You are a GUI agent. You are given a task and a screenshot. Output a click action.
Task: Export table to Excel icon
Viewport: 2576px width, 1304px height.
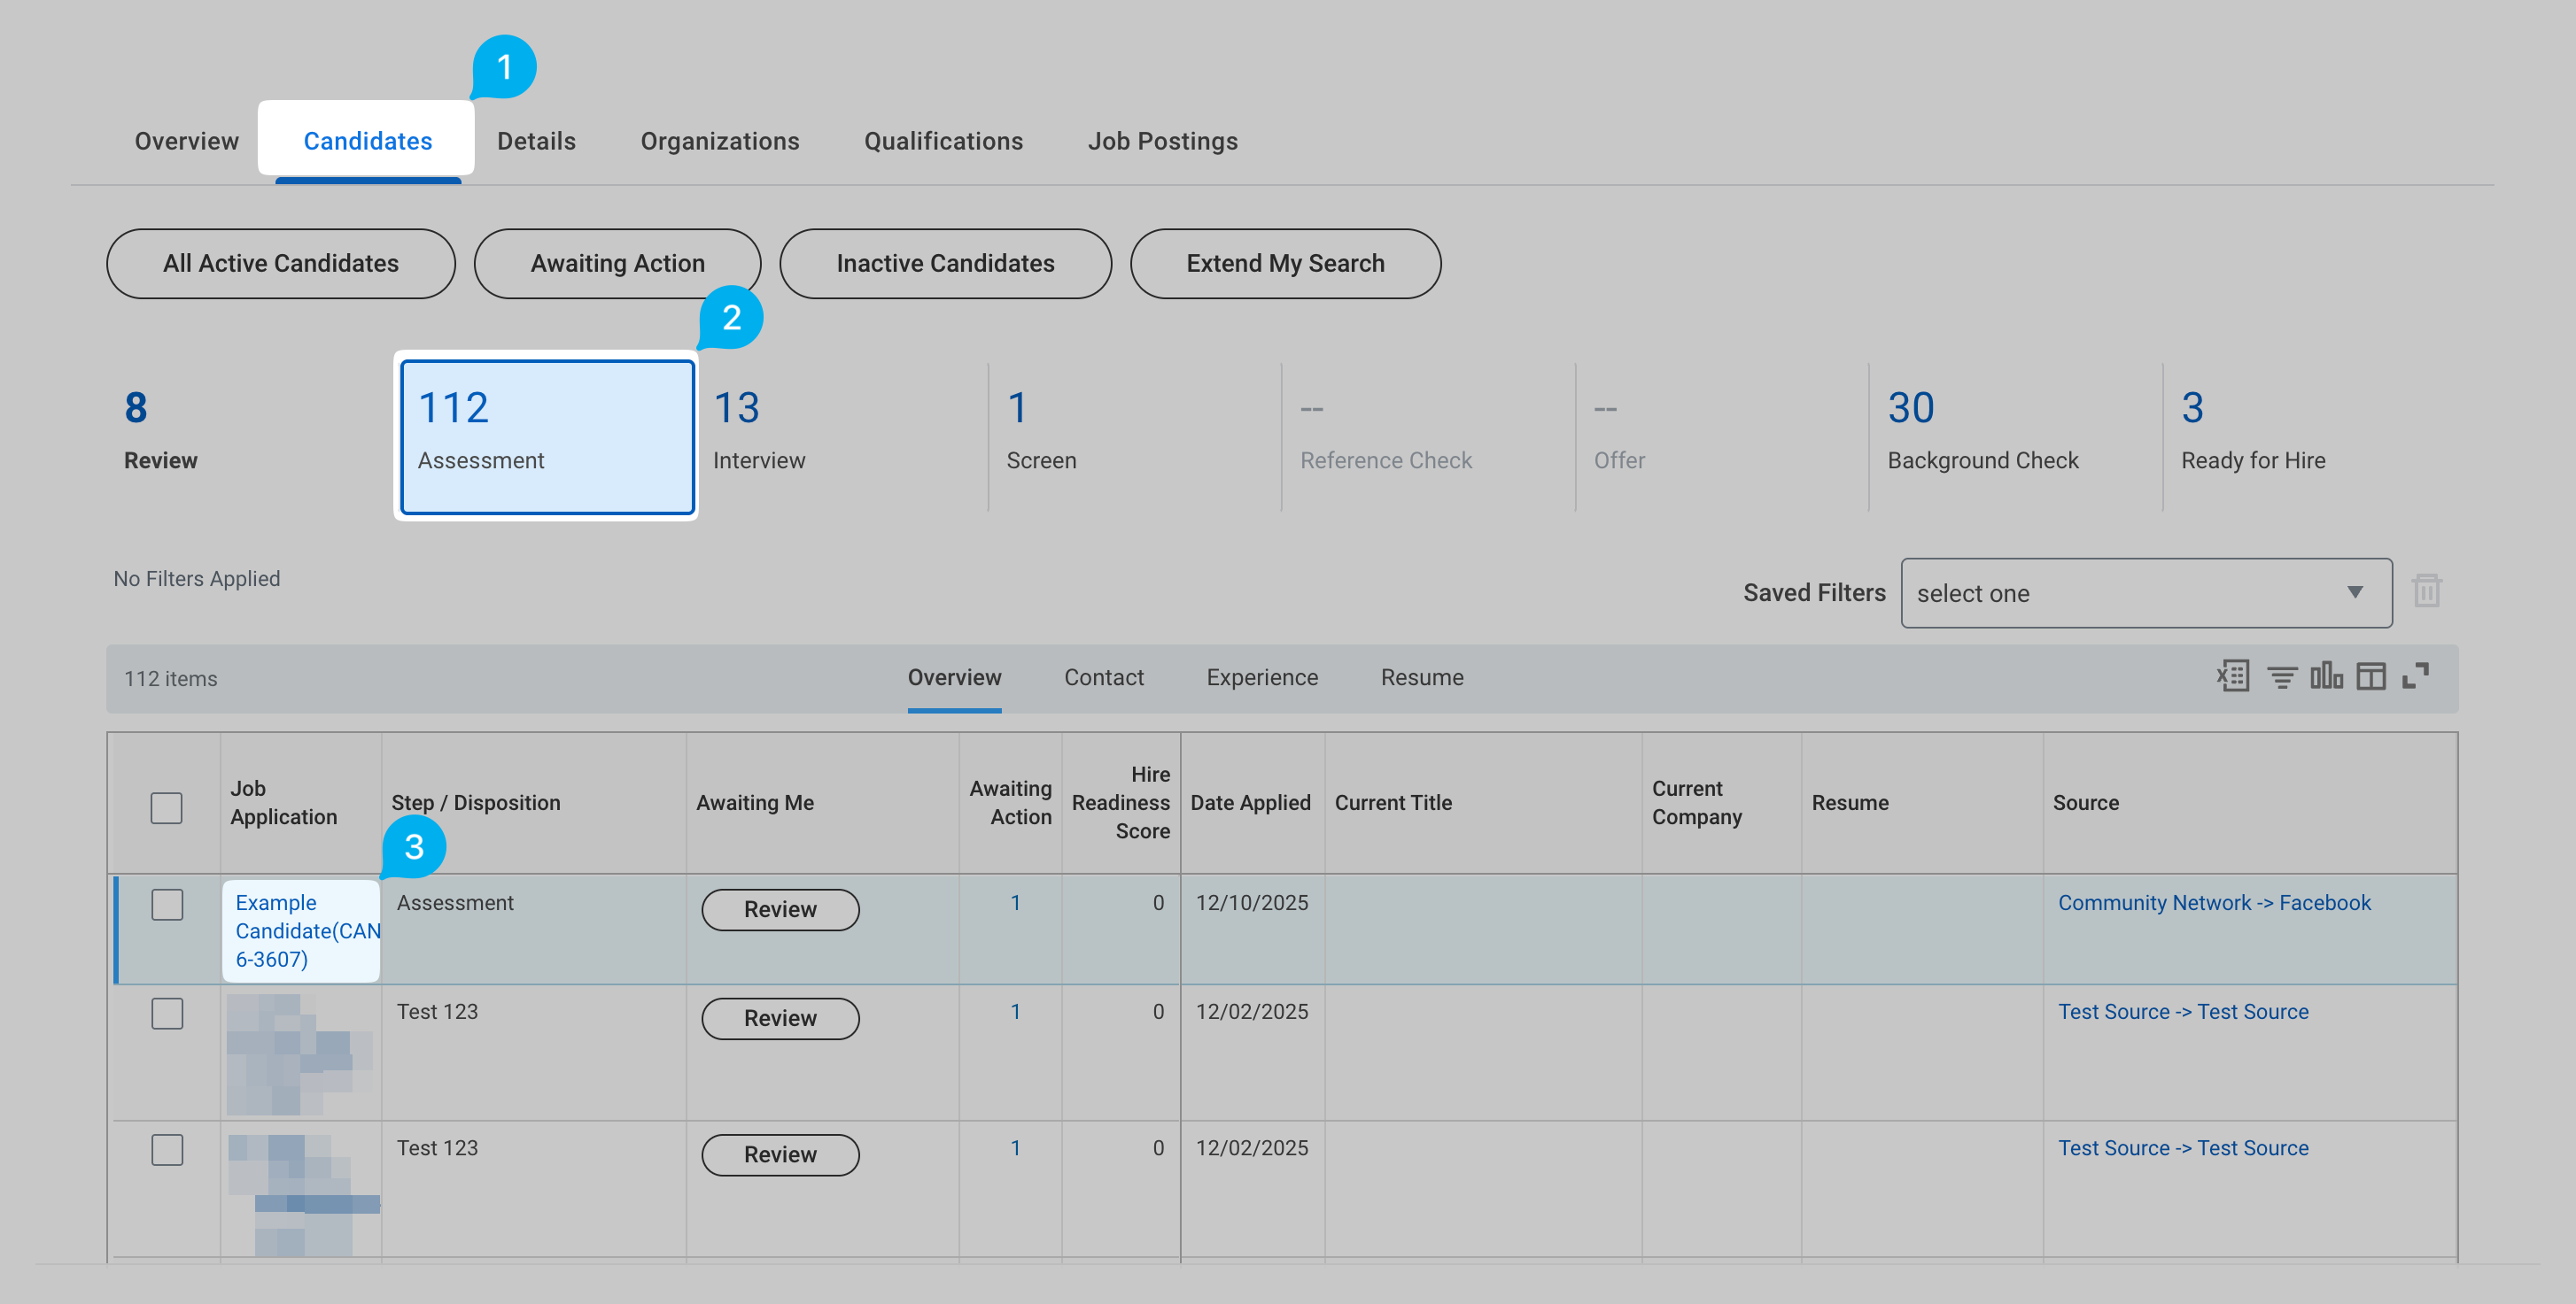point(2232,676)
